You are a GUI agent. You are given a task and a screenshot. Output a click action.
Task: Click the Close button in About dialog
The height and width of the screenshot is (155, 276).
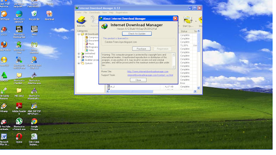[x=138, y=80]
